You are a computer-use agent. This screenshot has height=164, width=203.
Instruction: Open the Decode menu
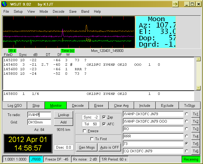58,11
